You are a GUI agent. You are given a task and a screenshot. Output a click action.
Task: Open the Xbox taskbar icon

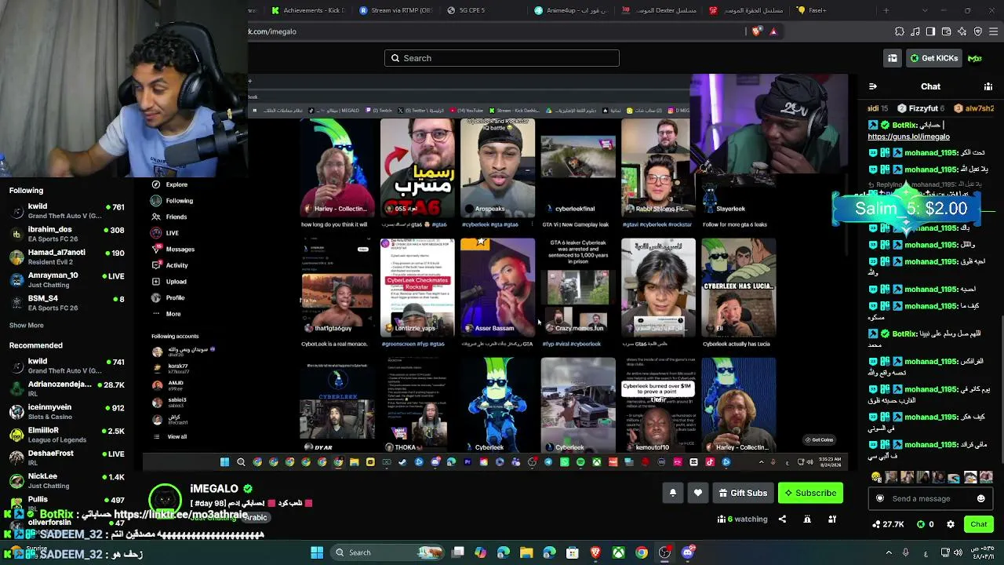[x=619, y=552]
